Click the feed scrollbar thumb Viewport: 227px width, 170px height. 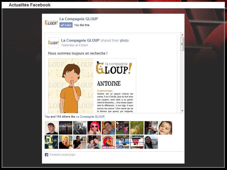(x=182, y=44)
